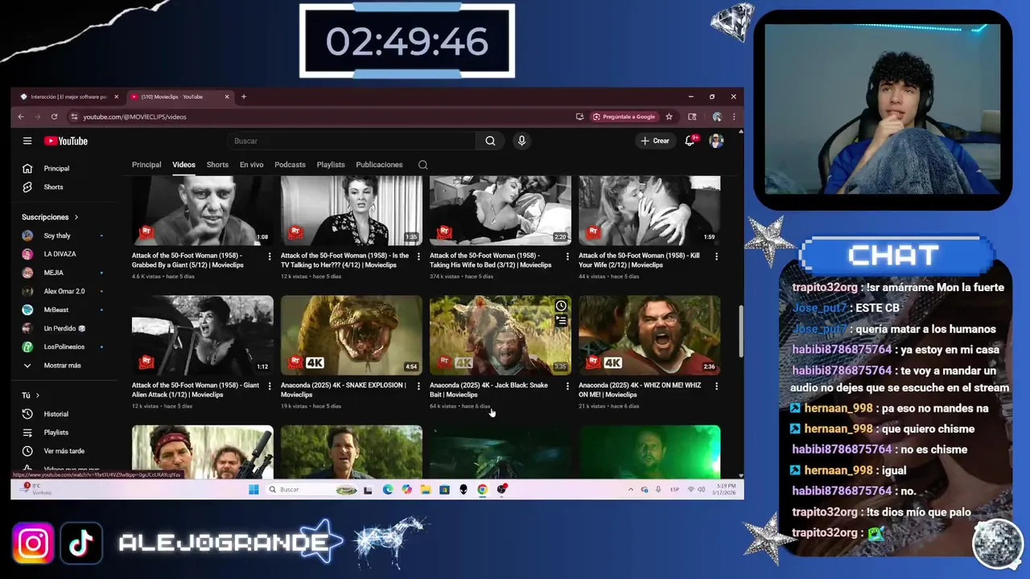
Task: Open a new browser tab
Action: 244,96
